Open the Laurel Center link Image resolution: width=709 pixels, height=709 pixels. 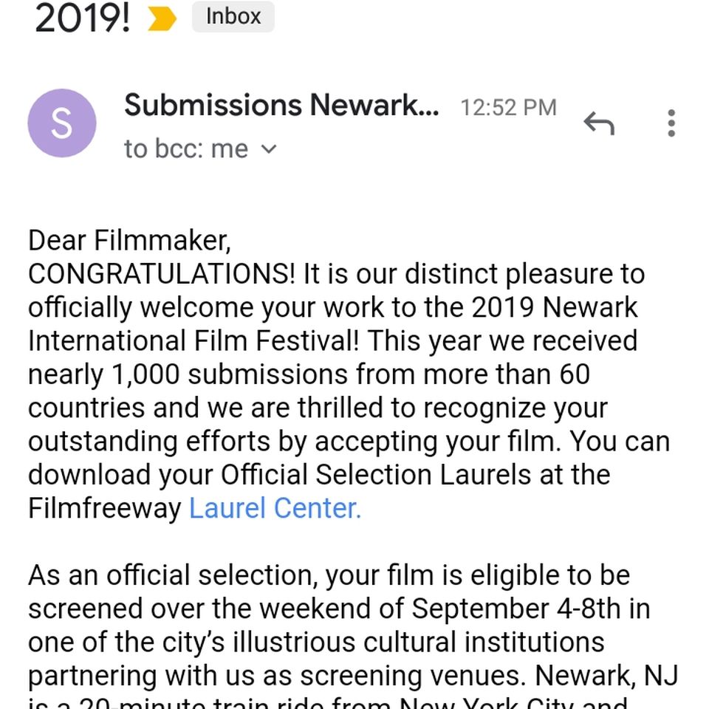pyautogui.click(x=275, y=508)
